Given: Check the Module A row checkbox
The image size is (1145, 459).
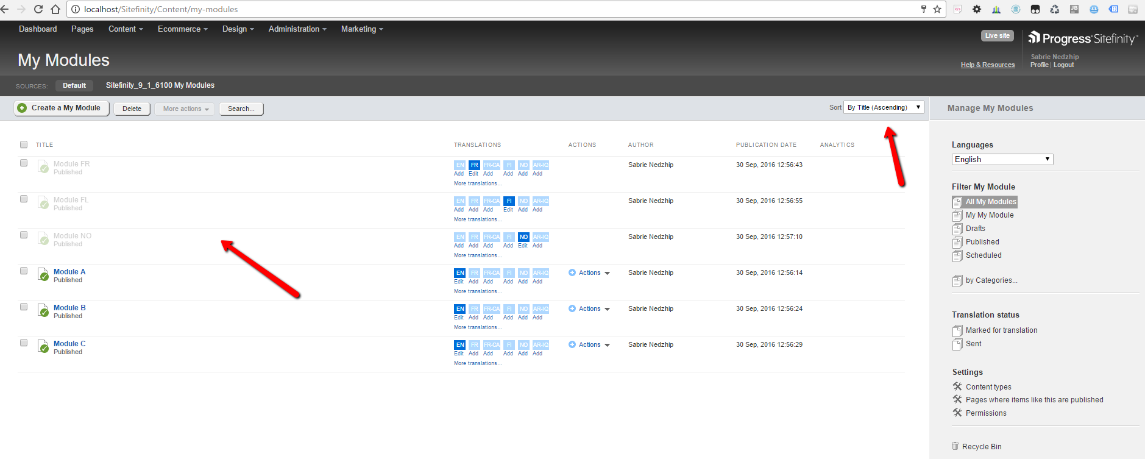Looking at the screenshot, I should pyautogui.click(x=24, y=271).
